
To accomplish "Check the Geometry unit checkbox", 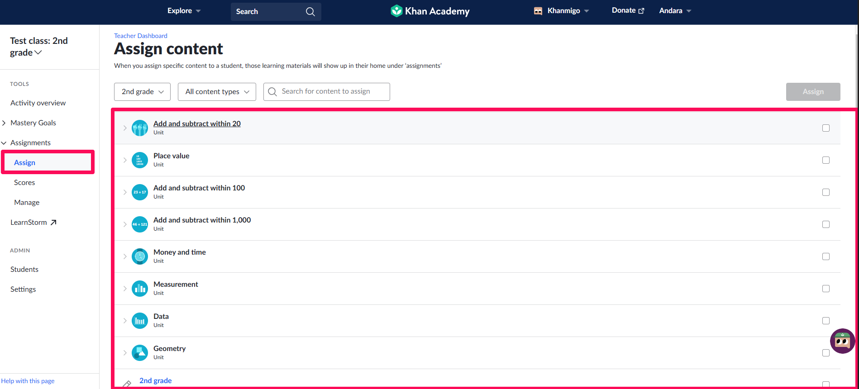I will click(826, 353).
